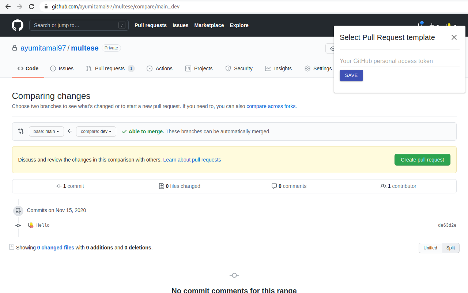Viewport: 468px width, 293px height.
Task: Focus the Search or jump to box
Action: pos(79,25)
